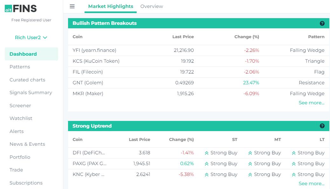Click PAXG medium-term Strong Buy arrow icon
Viewport: 330px width, 189px height.
click(250, 164)
